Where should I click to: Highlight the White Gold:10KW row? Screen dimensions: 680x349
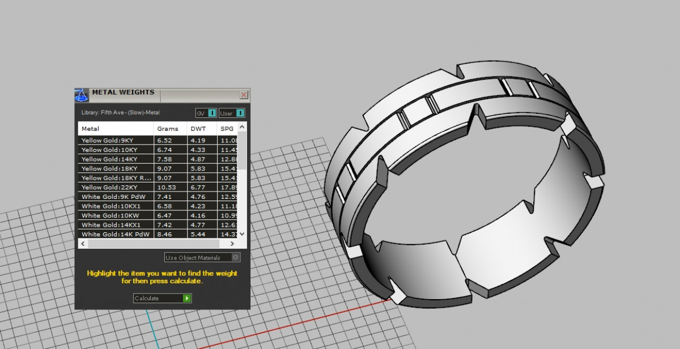(x=116, y=215)
